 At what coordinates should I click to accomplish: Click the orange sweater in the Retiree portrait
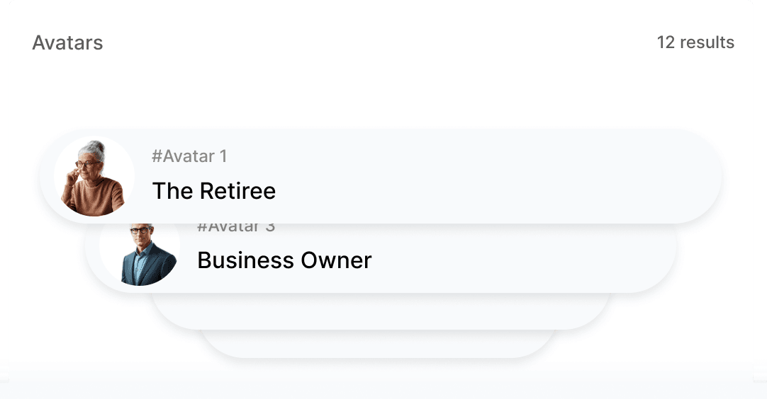point(98,198)
